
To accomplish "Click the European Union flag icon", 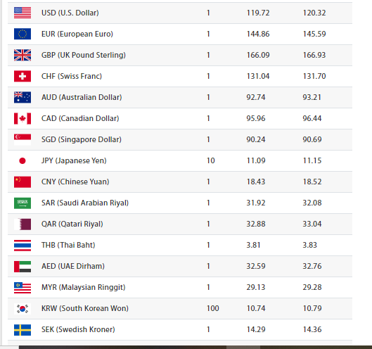I will (x=23, y=34).
